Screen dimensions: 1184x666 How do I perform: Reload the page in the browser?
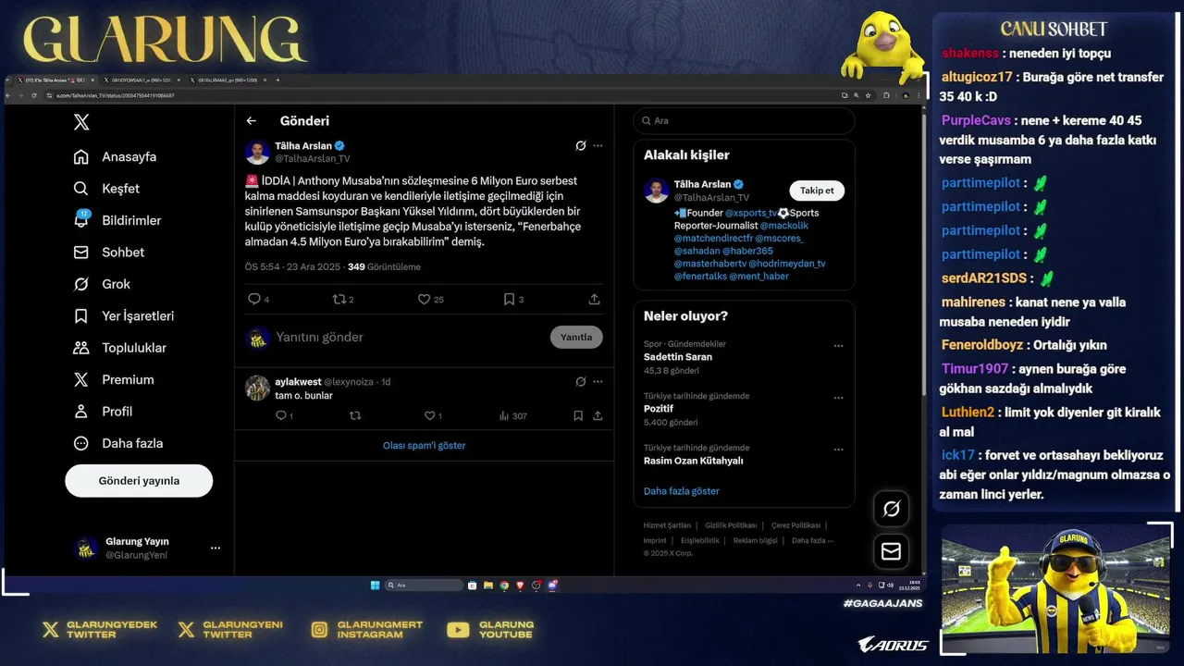point(34,95)
